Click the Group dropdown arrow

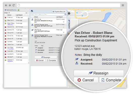[26, 13]
